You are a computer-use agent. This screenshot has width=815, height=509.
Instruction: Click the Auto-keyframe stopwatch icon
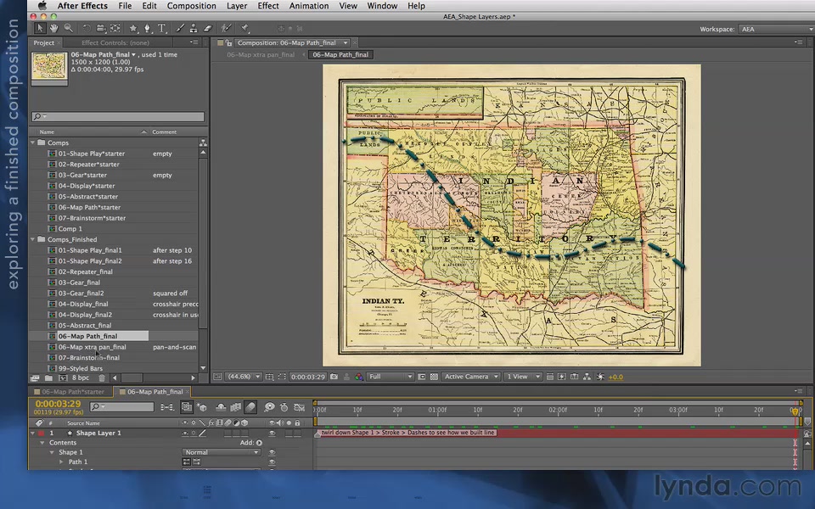pos(284,407)
